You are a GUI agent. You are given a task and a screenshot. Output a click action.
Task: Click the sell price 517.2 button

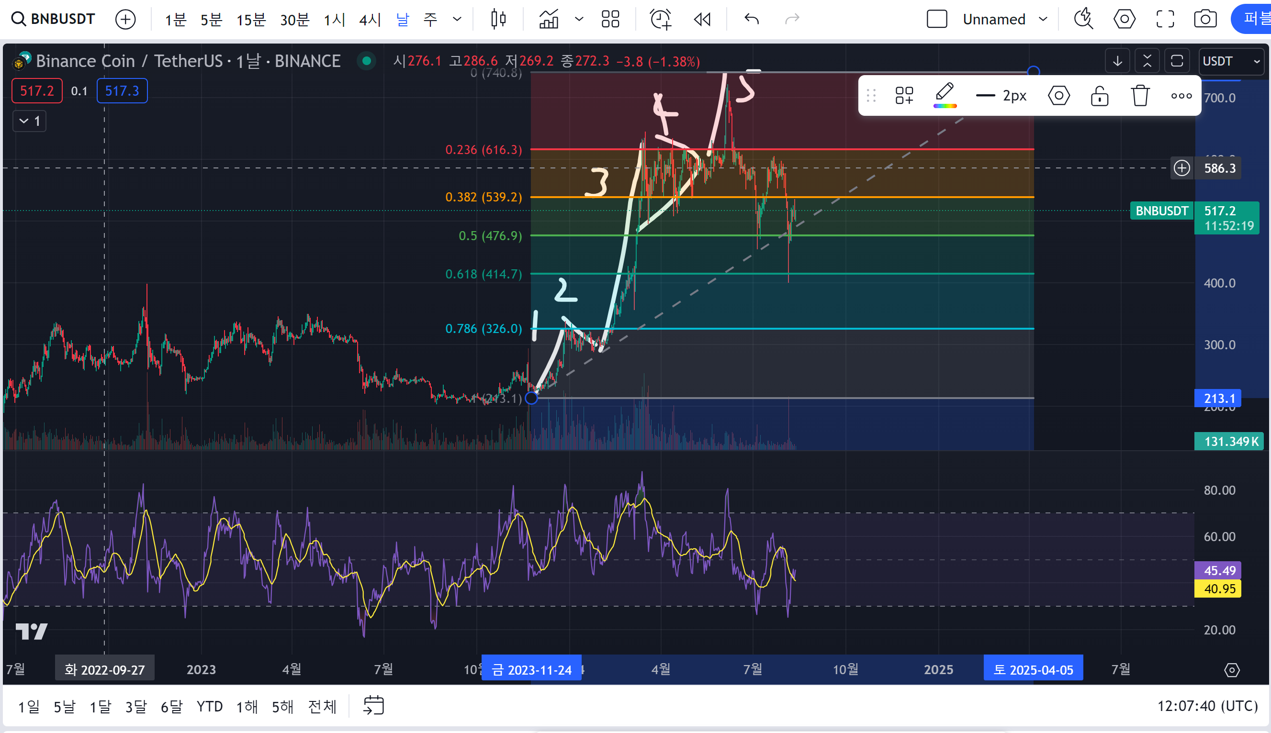pyautogui.click(x=37, y=90)
